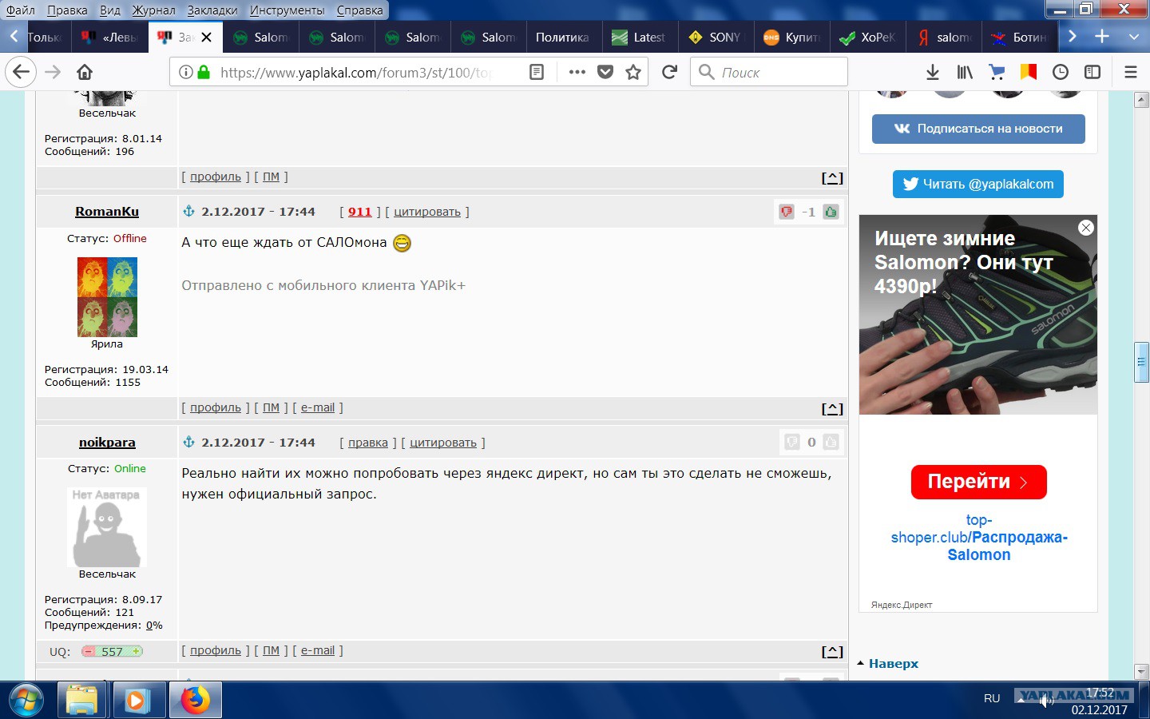The width and height of the screenshot is (1150, 719).
Task: Switch to the Latest tab
Action: (x=640, y=37)
